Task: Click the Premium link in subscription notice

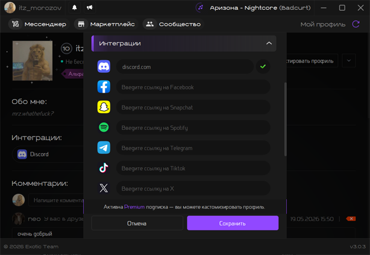Action: click(134, 207)
